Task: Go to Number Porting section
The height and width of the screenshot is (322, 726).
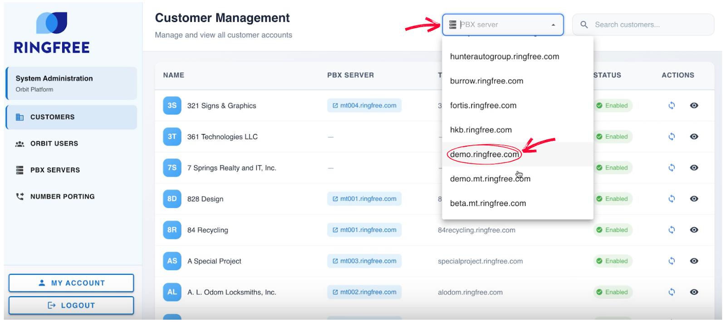Action: click(x=62, y=197)
